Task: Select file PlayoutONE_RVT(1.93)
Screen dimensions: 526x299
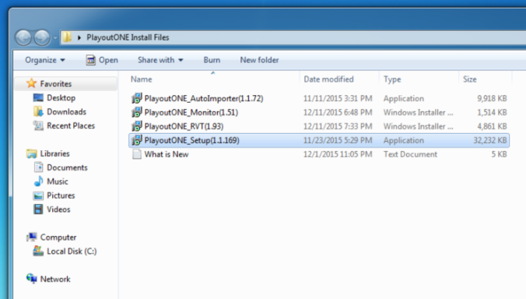Action: [x=184, y=126]
